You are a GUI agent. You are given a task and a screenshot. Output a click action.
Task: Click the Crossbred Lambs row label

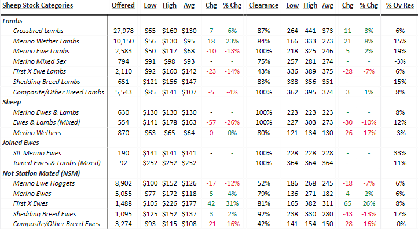click(38, 31)
